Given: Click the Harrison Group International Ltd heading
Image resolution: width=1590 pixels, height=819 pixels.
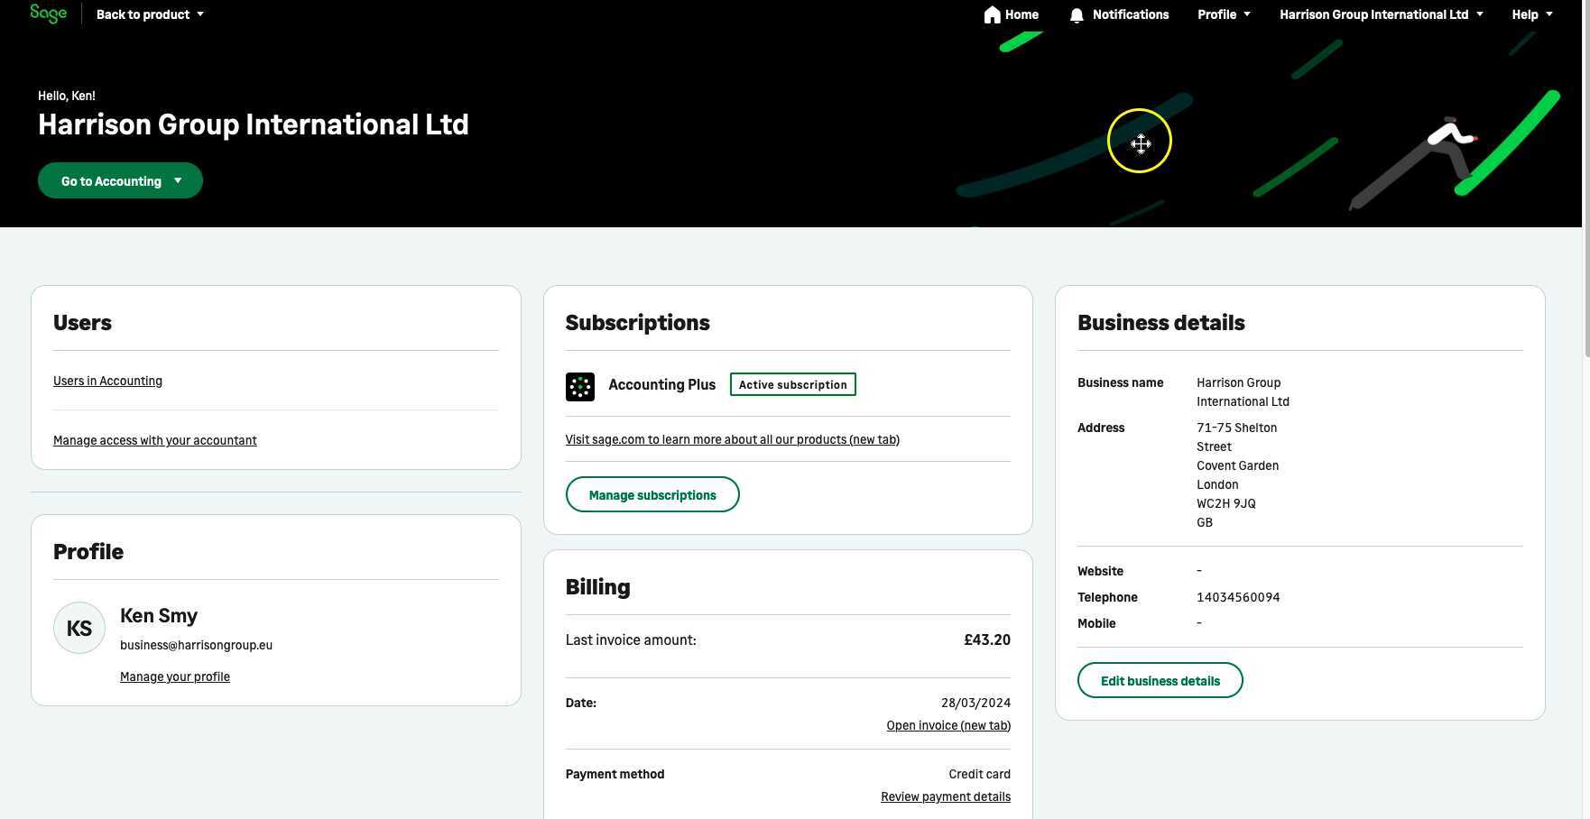Looking at the screenshot, I should coord(254,124).
